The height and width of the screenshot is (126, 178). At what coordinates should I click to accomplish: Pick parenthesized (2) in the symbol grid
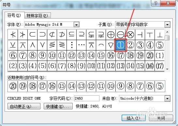point(13,66)
